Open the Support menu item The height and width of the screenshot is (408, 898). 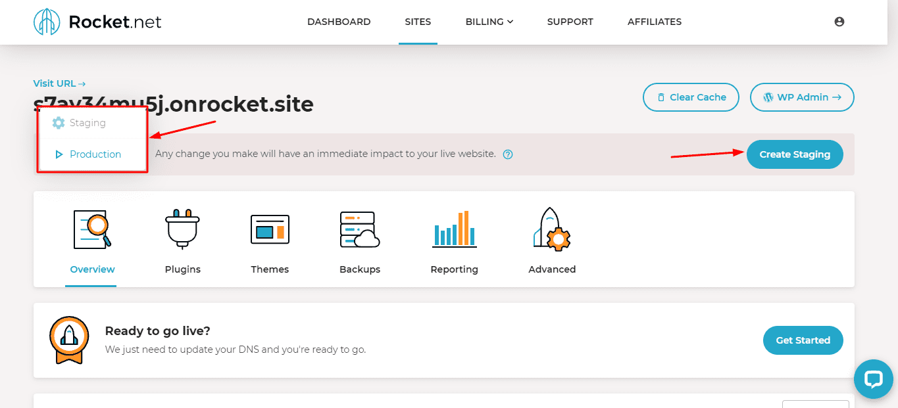coord(570,22)
